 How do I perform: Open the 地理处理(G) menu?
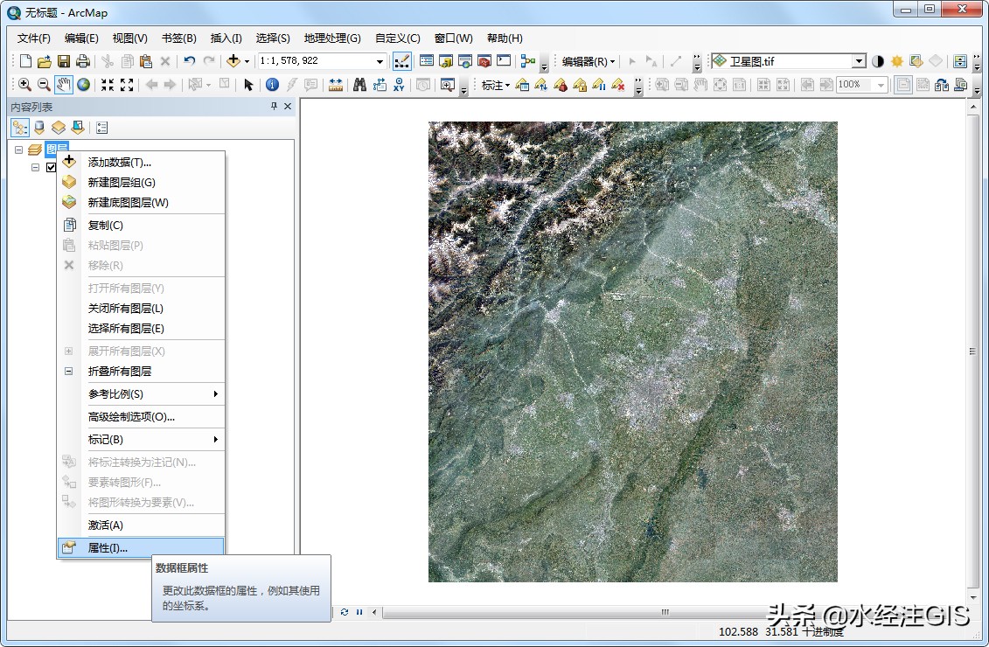tap(332, 38)
